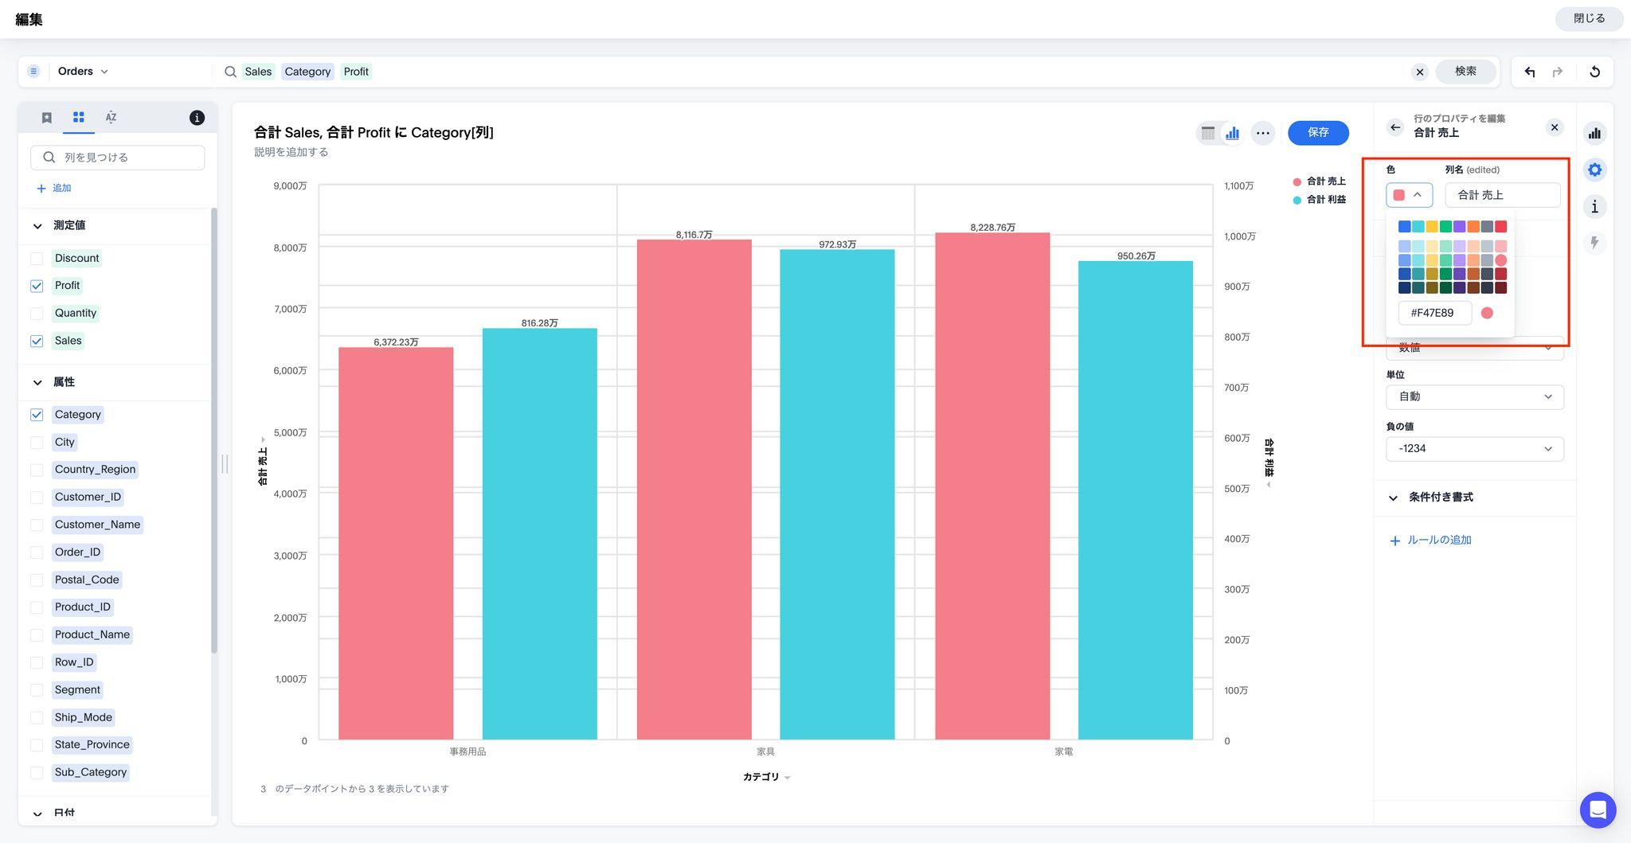This screenshot has height=843, width=1631.
Task: Undo the last search change
Action: pos(1530,72)
